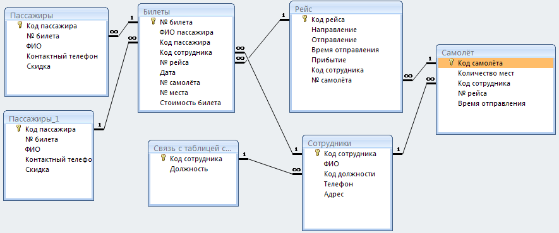Select Адрес field in Сотрудники table

[x=334, y=195]
